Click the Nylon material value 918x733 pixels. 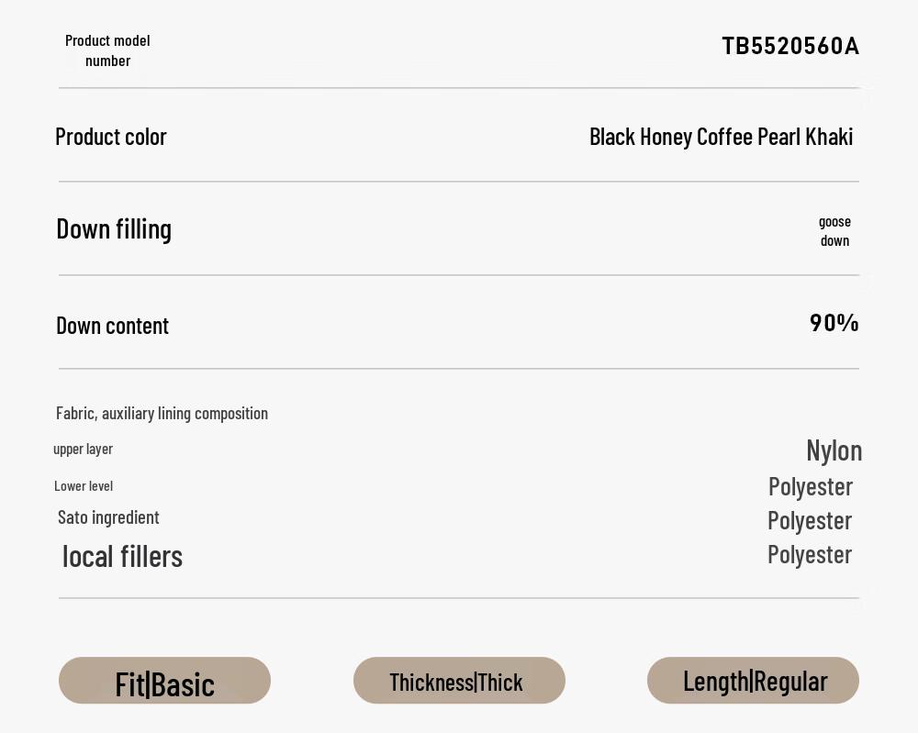point(834,450)
